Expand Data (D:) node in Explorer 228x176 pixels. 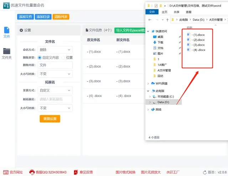tap(150, 102)
